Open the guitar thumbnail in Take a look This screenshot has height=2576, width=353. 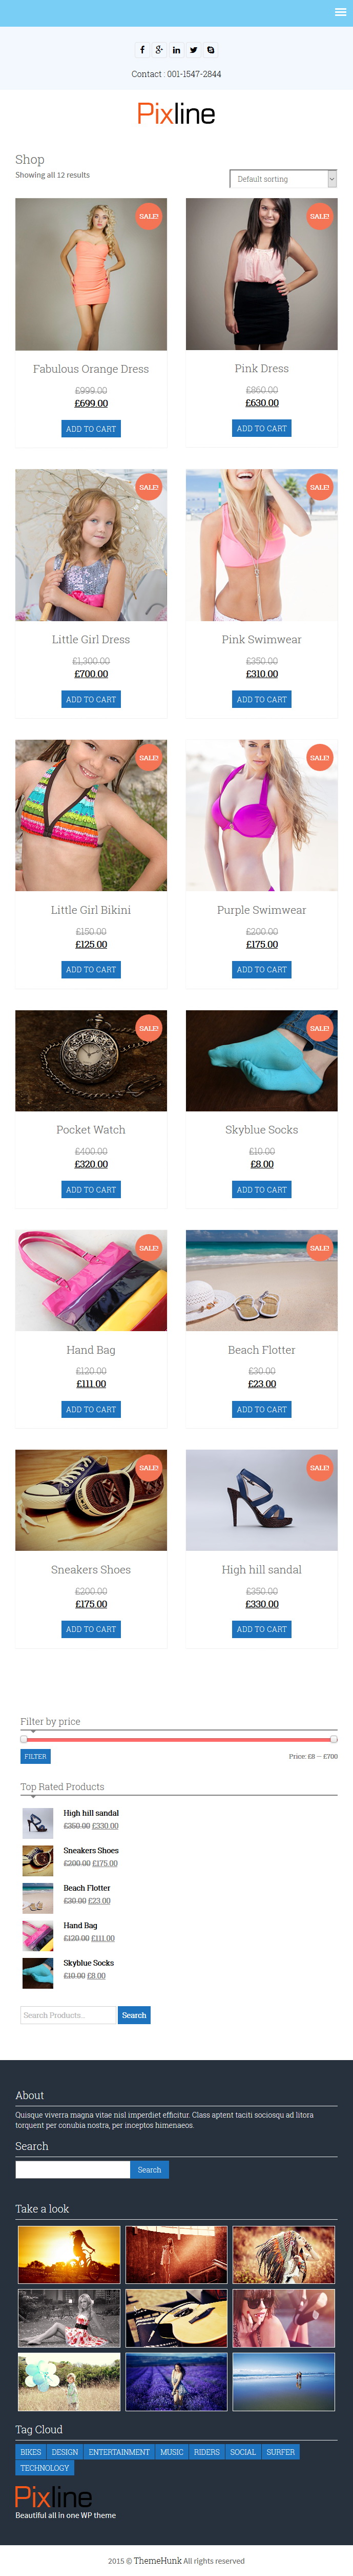[176, 2318]
